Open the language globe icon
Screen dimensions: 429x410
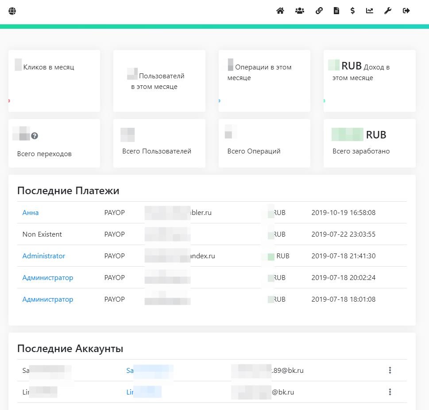pos(12,11)
